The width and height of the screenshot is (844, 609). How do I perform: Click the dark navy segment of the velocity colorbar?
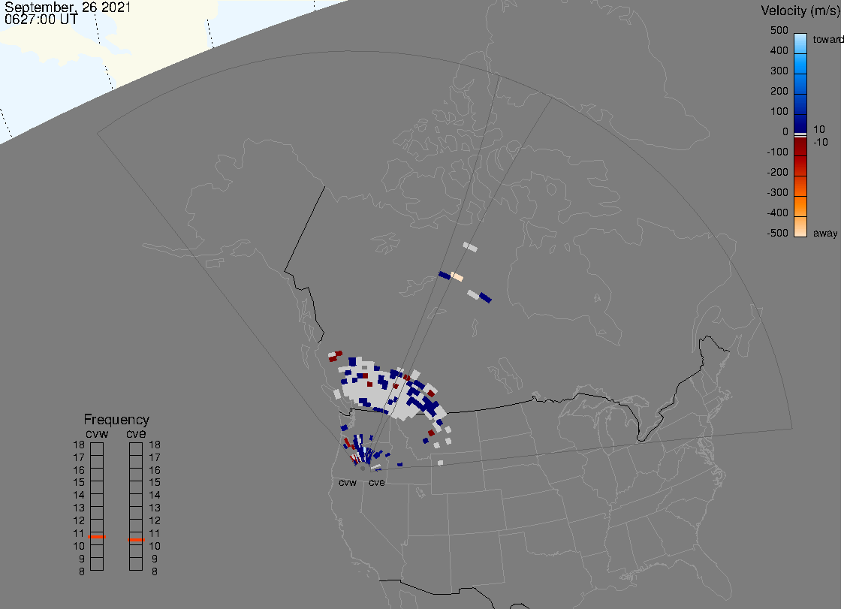pyautogui.click(x=800, y=122)
